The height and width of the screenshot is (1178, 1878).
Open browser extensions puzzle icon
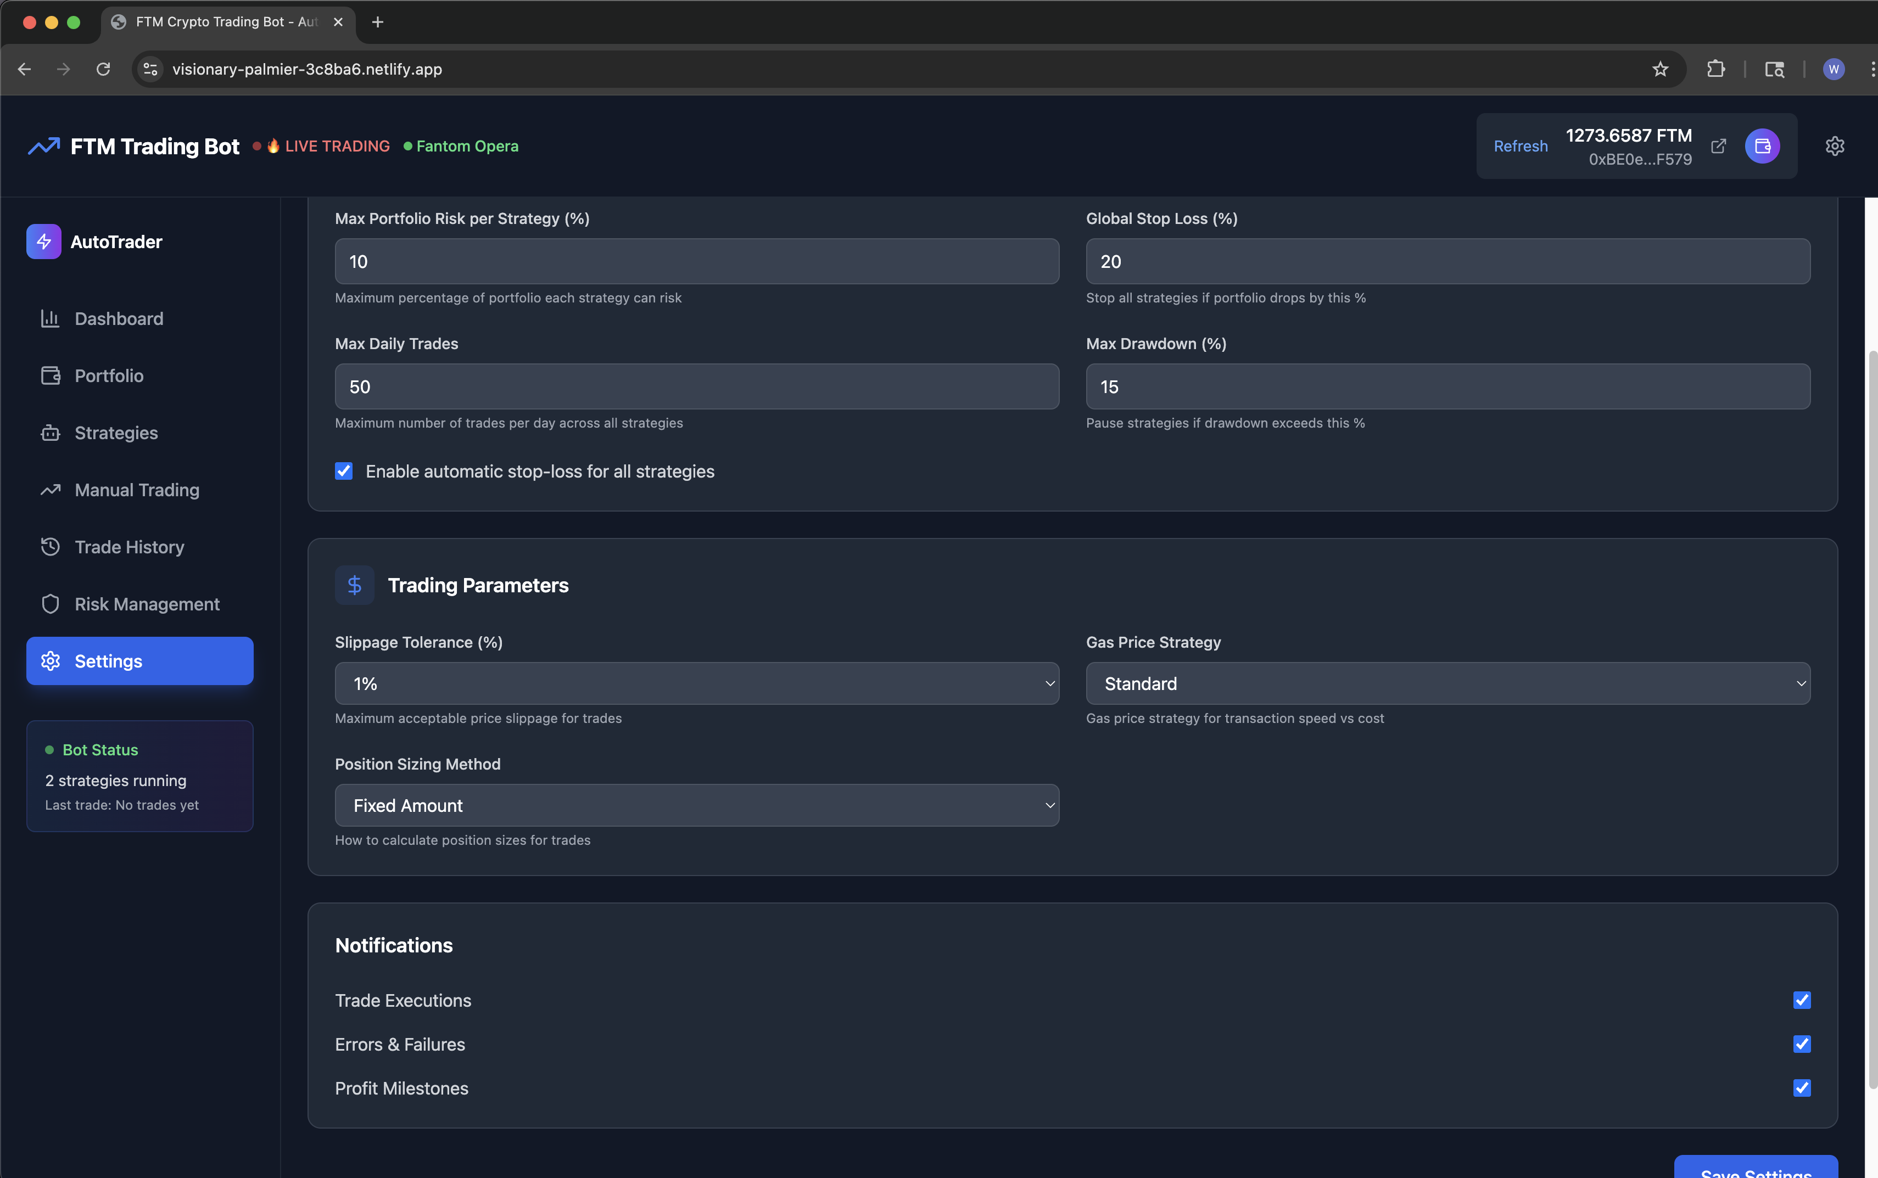[1715, 69]
